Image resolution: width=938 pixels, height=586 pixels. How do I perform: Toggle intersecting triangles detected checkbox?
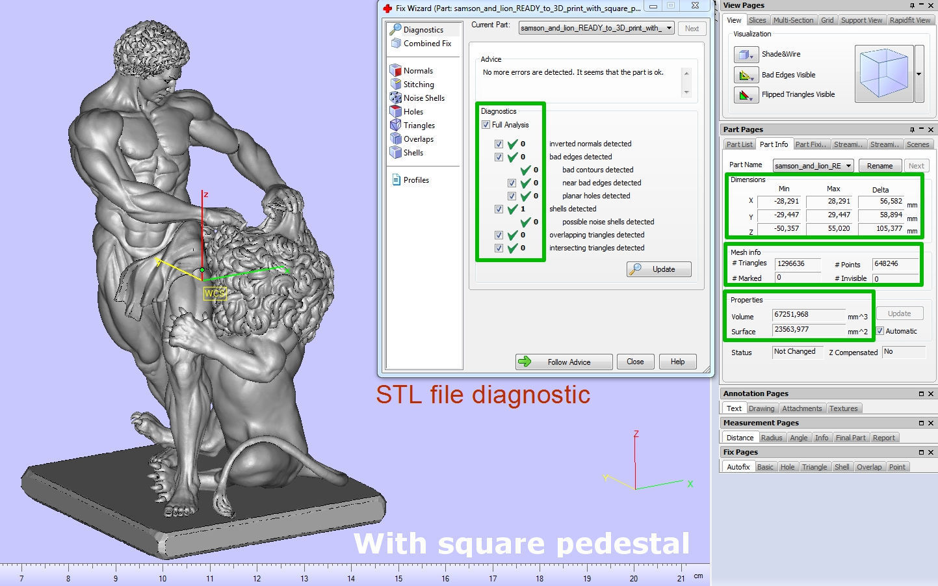tap(499, 248)
